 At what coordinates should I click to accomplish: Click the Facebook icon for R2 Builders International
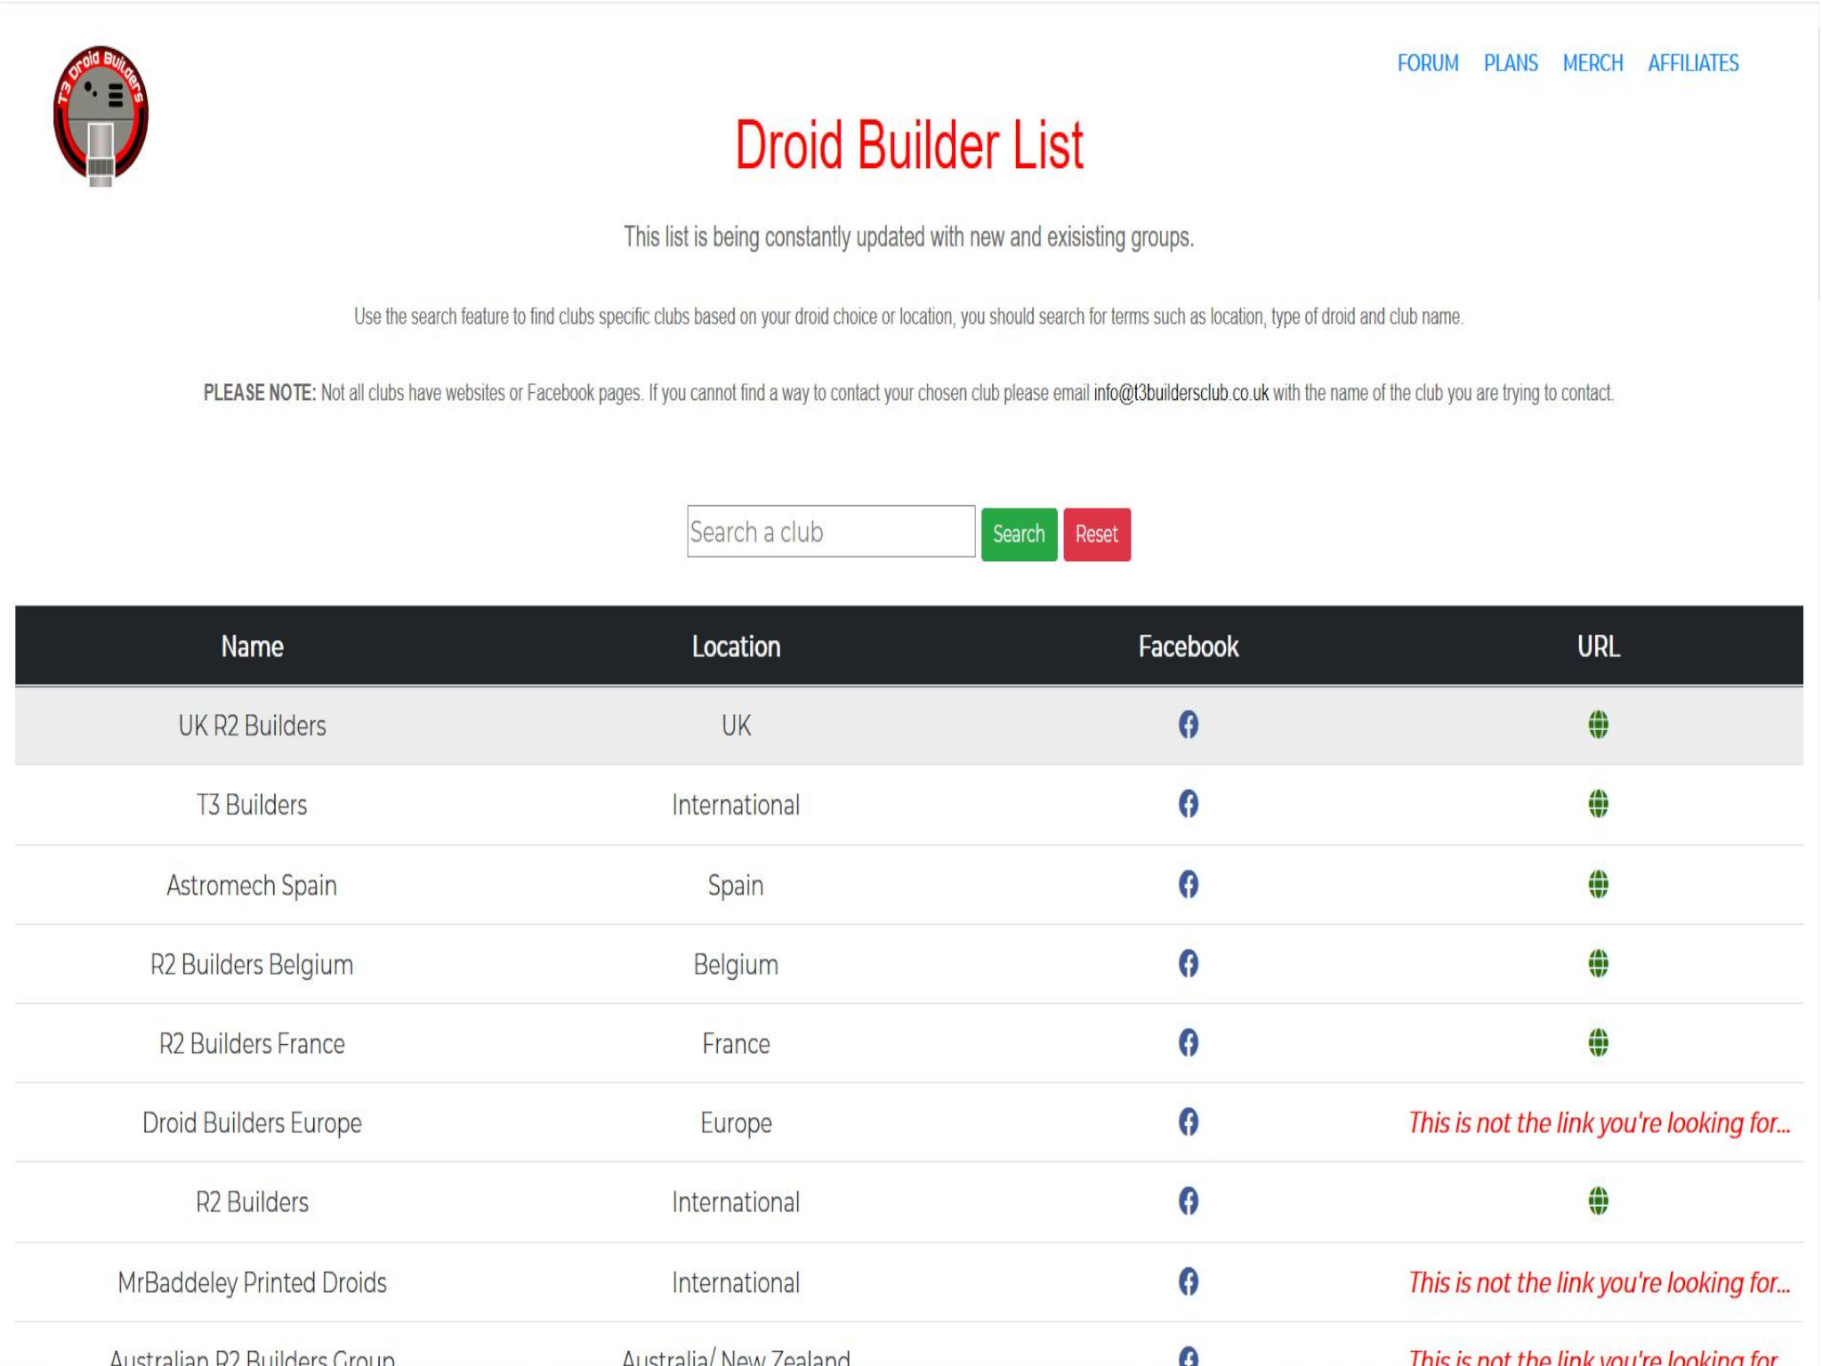pos(1189,1202)
